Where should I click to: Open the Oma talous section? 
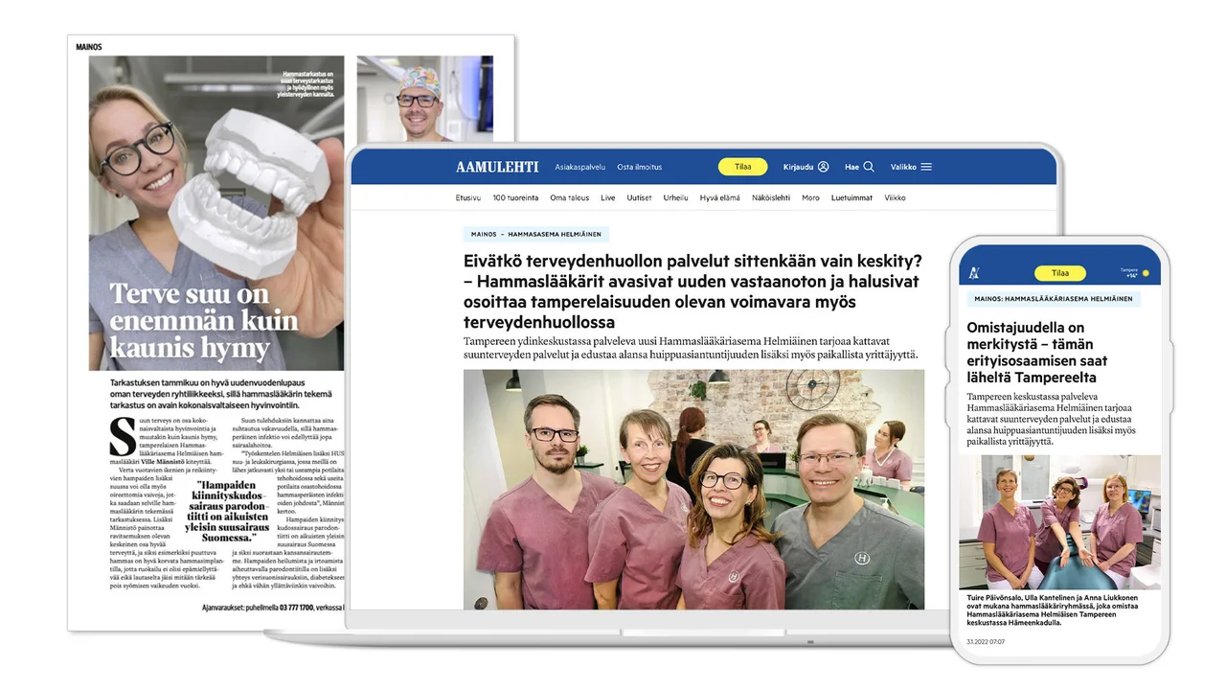pyautogui.click(x=569, y=198)
